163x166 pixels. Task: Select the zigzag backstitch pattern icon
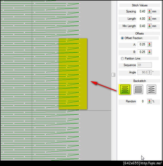[x=151, y=89]
